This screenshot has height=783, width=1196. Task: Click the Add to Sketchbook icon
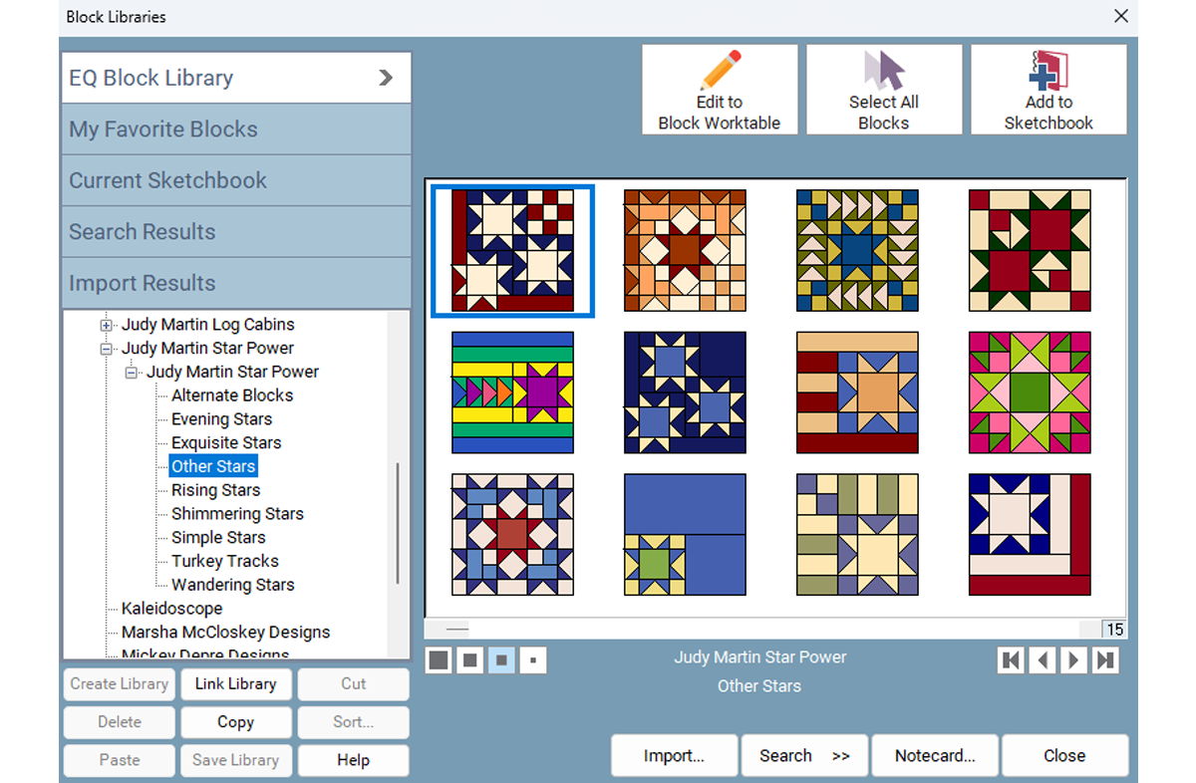point(1048,71)
